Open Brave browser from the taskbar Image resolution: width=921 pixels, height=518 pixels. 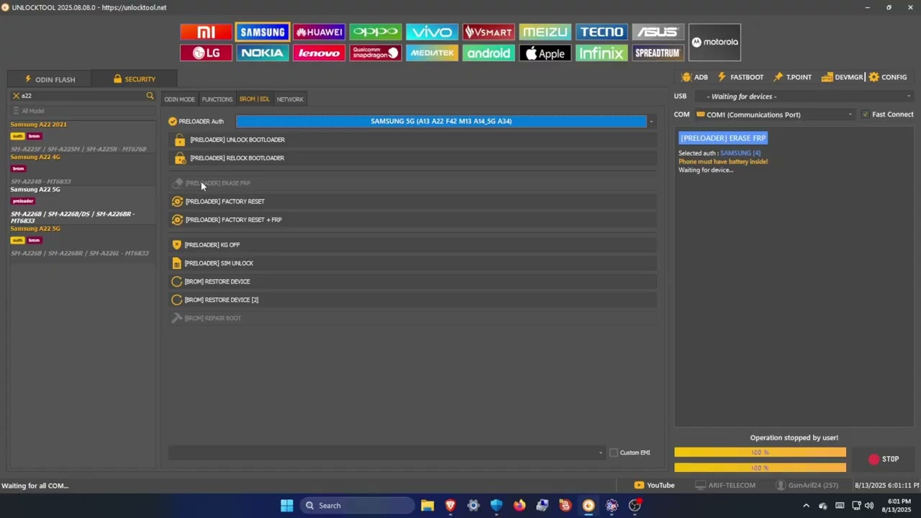(x=450, y=506)
